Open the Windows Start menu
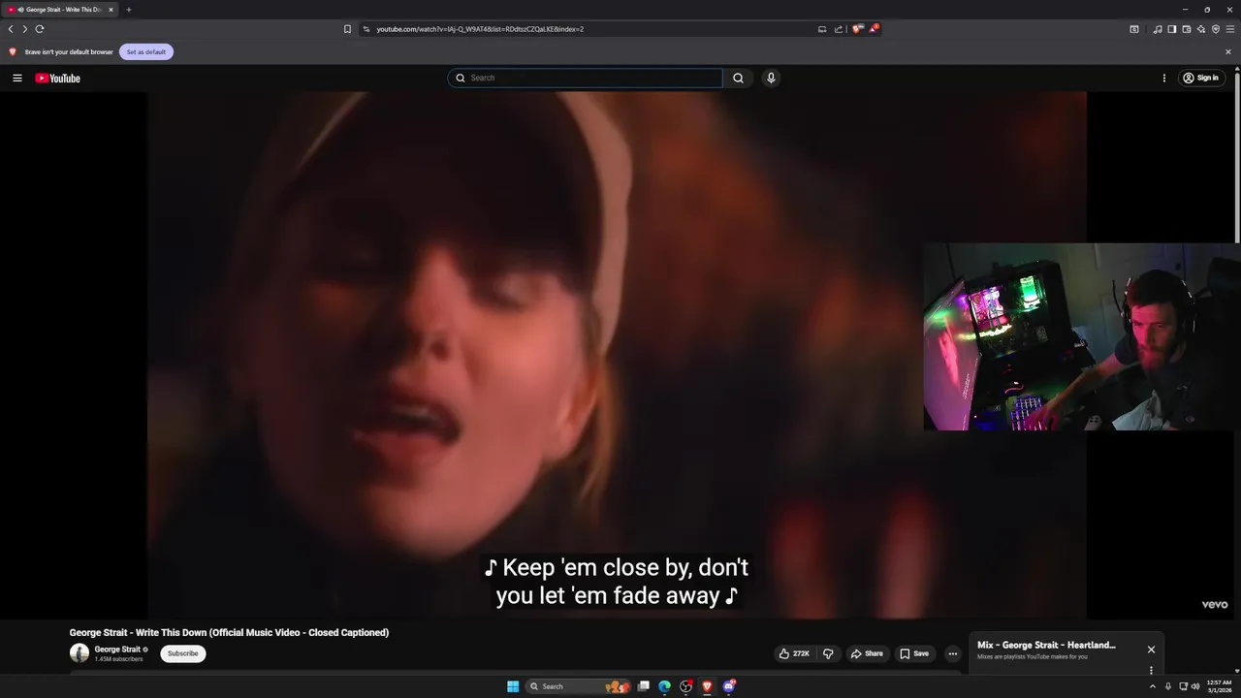 (513, 686)
